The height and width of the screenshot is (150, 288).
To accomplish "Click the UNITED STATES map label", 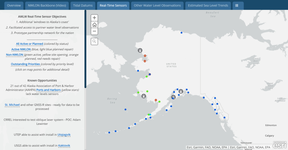I will [171, 65].
